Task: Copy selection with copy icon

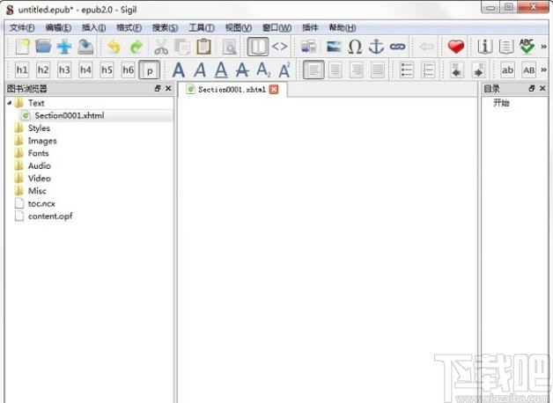Action: (x=182, y=47)
